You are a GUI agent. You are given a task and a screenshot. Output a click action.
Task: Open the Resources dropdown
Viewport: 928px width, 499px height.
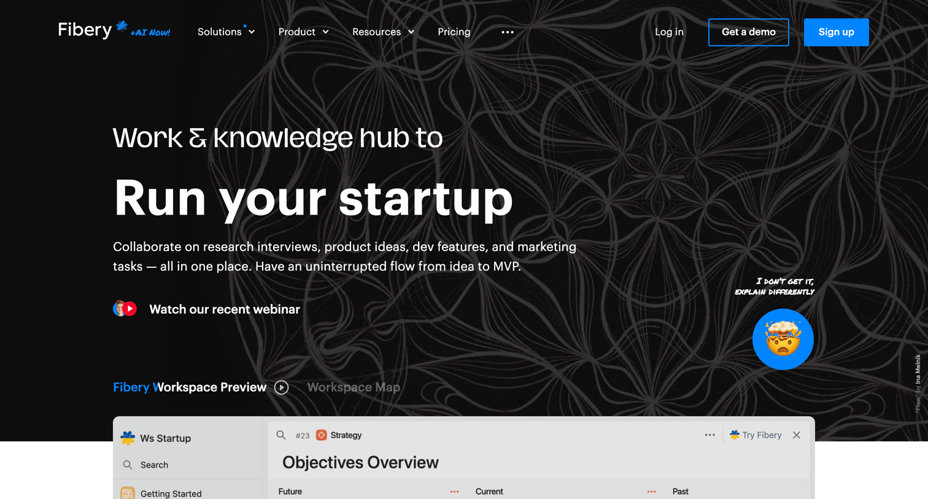point(383,32)
